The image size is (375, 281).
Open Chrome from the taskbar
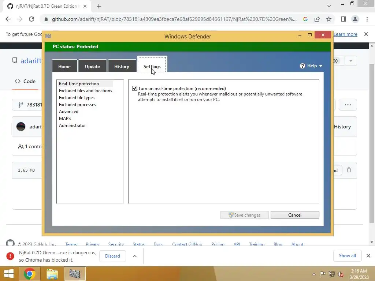pos(30,274)
